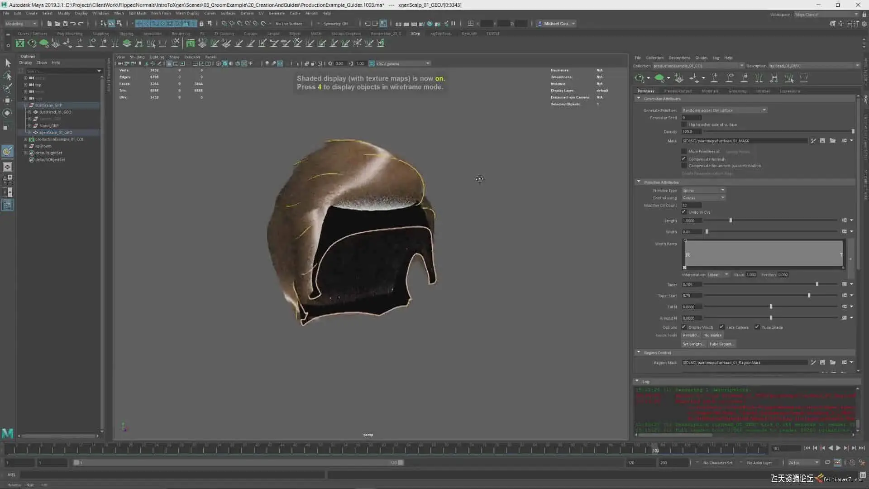Open the Generate Primitives dropdown
Image resolution: width=869 pixels, height=489 pixels.
click(724, 110)
